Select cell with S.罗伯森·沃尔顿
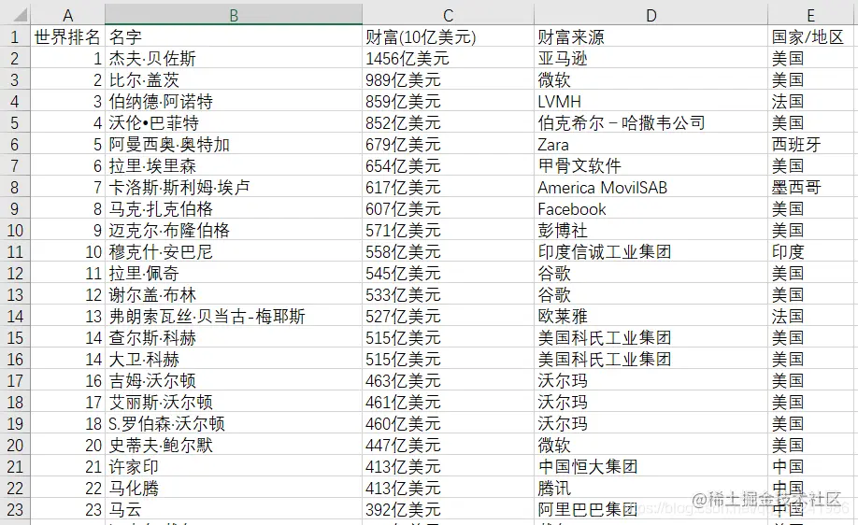Screen dimensions: 858x525 tap(233, 424)
